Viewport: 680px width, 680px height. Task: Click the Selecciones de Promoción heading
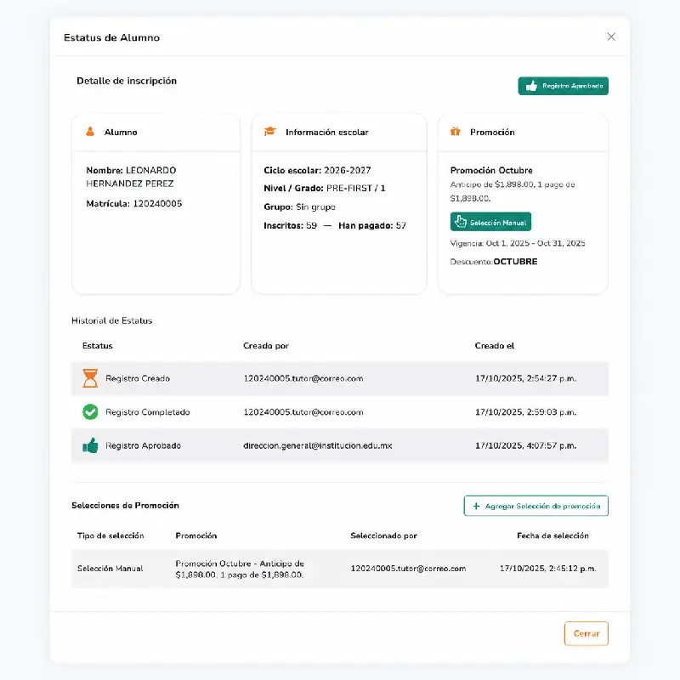(125, 505)
